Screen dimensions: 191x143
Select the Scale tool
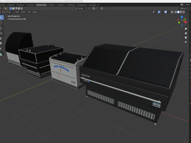click(x=1, y=38)
